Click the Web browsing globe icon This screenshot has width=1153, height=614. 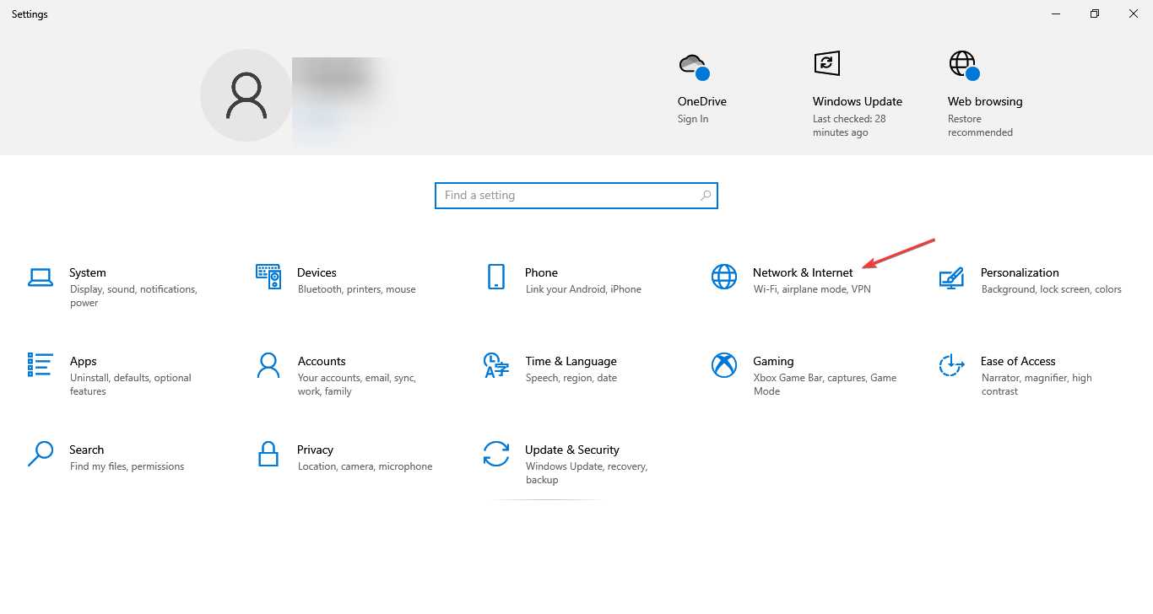pyautogui.click(x=964, y=66)
